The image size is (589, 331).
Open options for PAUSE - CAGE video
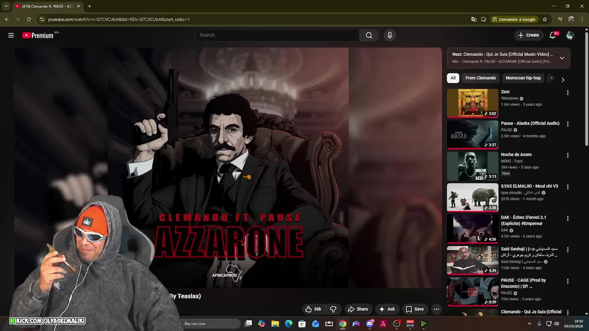coord(567,281)
